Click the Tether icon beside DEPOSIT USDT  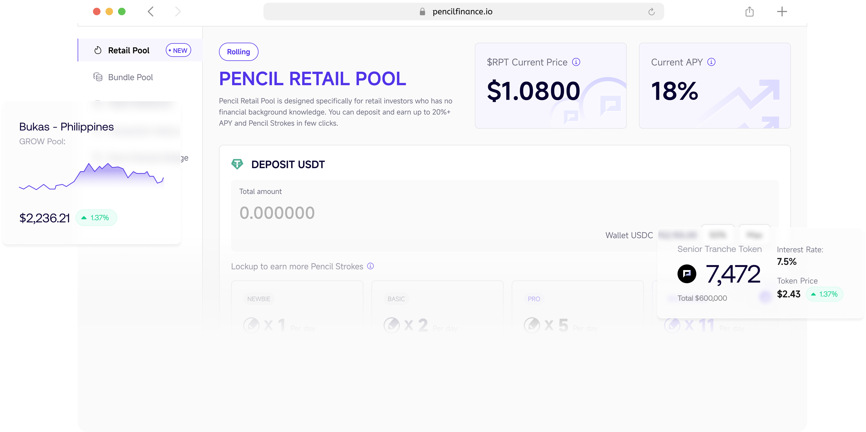pos(237,164)
